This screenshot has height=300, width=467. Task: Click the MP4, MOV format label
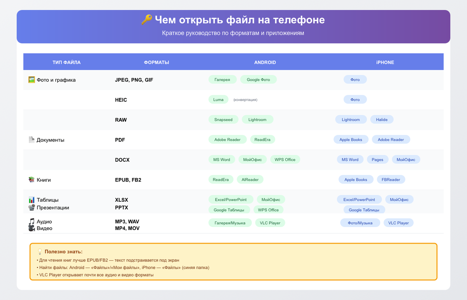[127, 228]
